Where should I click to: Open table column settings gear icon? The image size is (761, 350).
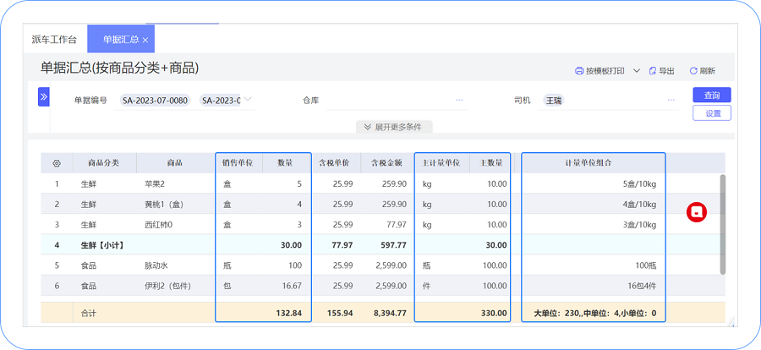tap(57, 163)
